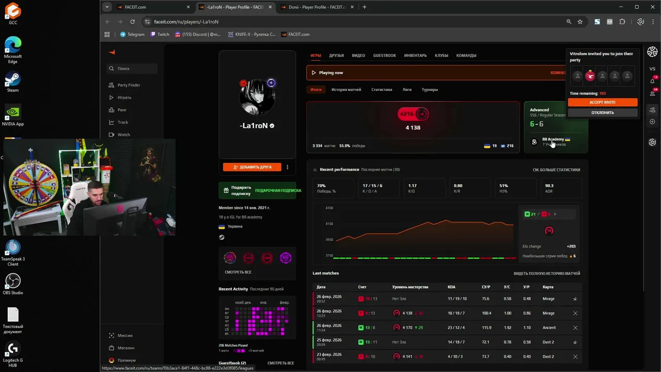Open the user avatar at top of right rail
Image resolution: width=661 pixels, height=372 pixels.
tap(652, 52)
